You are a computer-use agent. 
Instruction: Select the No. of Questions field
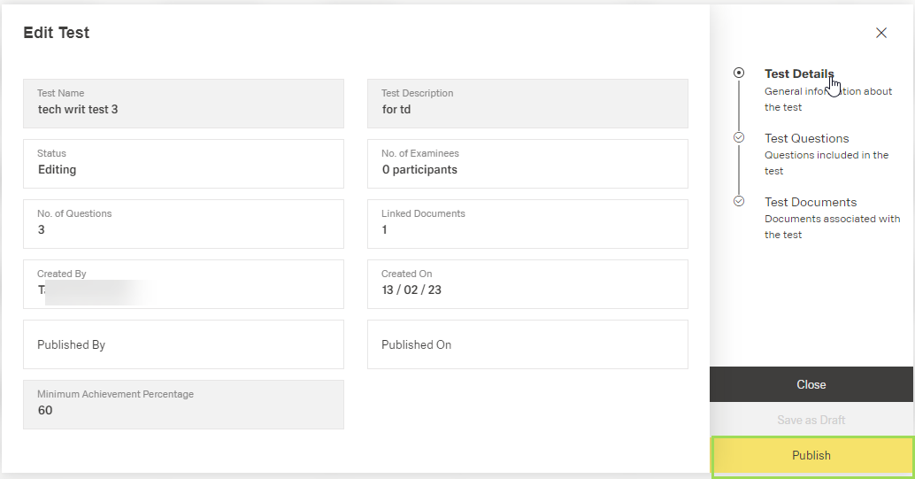tap(183, 223)
